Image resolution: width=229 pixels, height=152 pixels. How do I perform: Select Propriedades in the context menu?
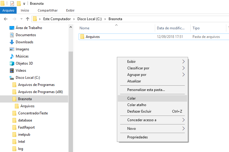click(x=137, y=137)
